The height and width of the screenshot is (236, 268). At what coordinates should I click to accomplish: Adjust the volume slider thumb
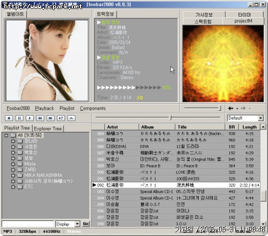pos(220,108)
